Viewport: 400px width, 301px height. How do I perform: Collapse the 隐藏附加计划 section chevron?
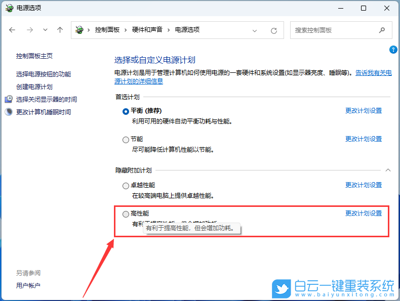[388, 170]
